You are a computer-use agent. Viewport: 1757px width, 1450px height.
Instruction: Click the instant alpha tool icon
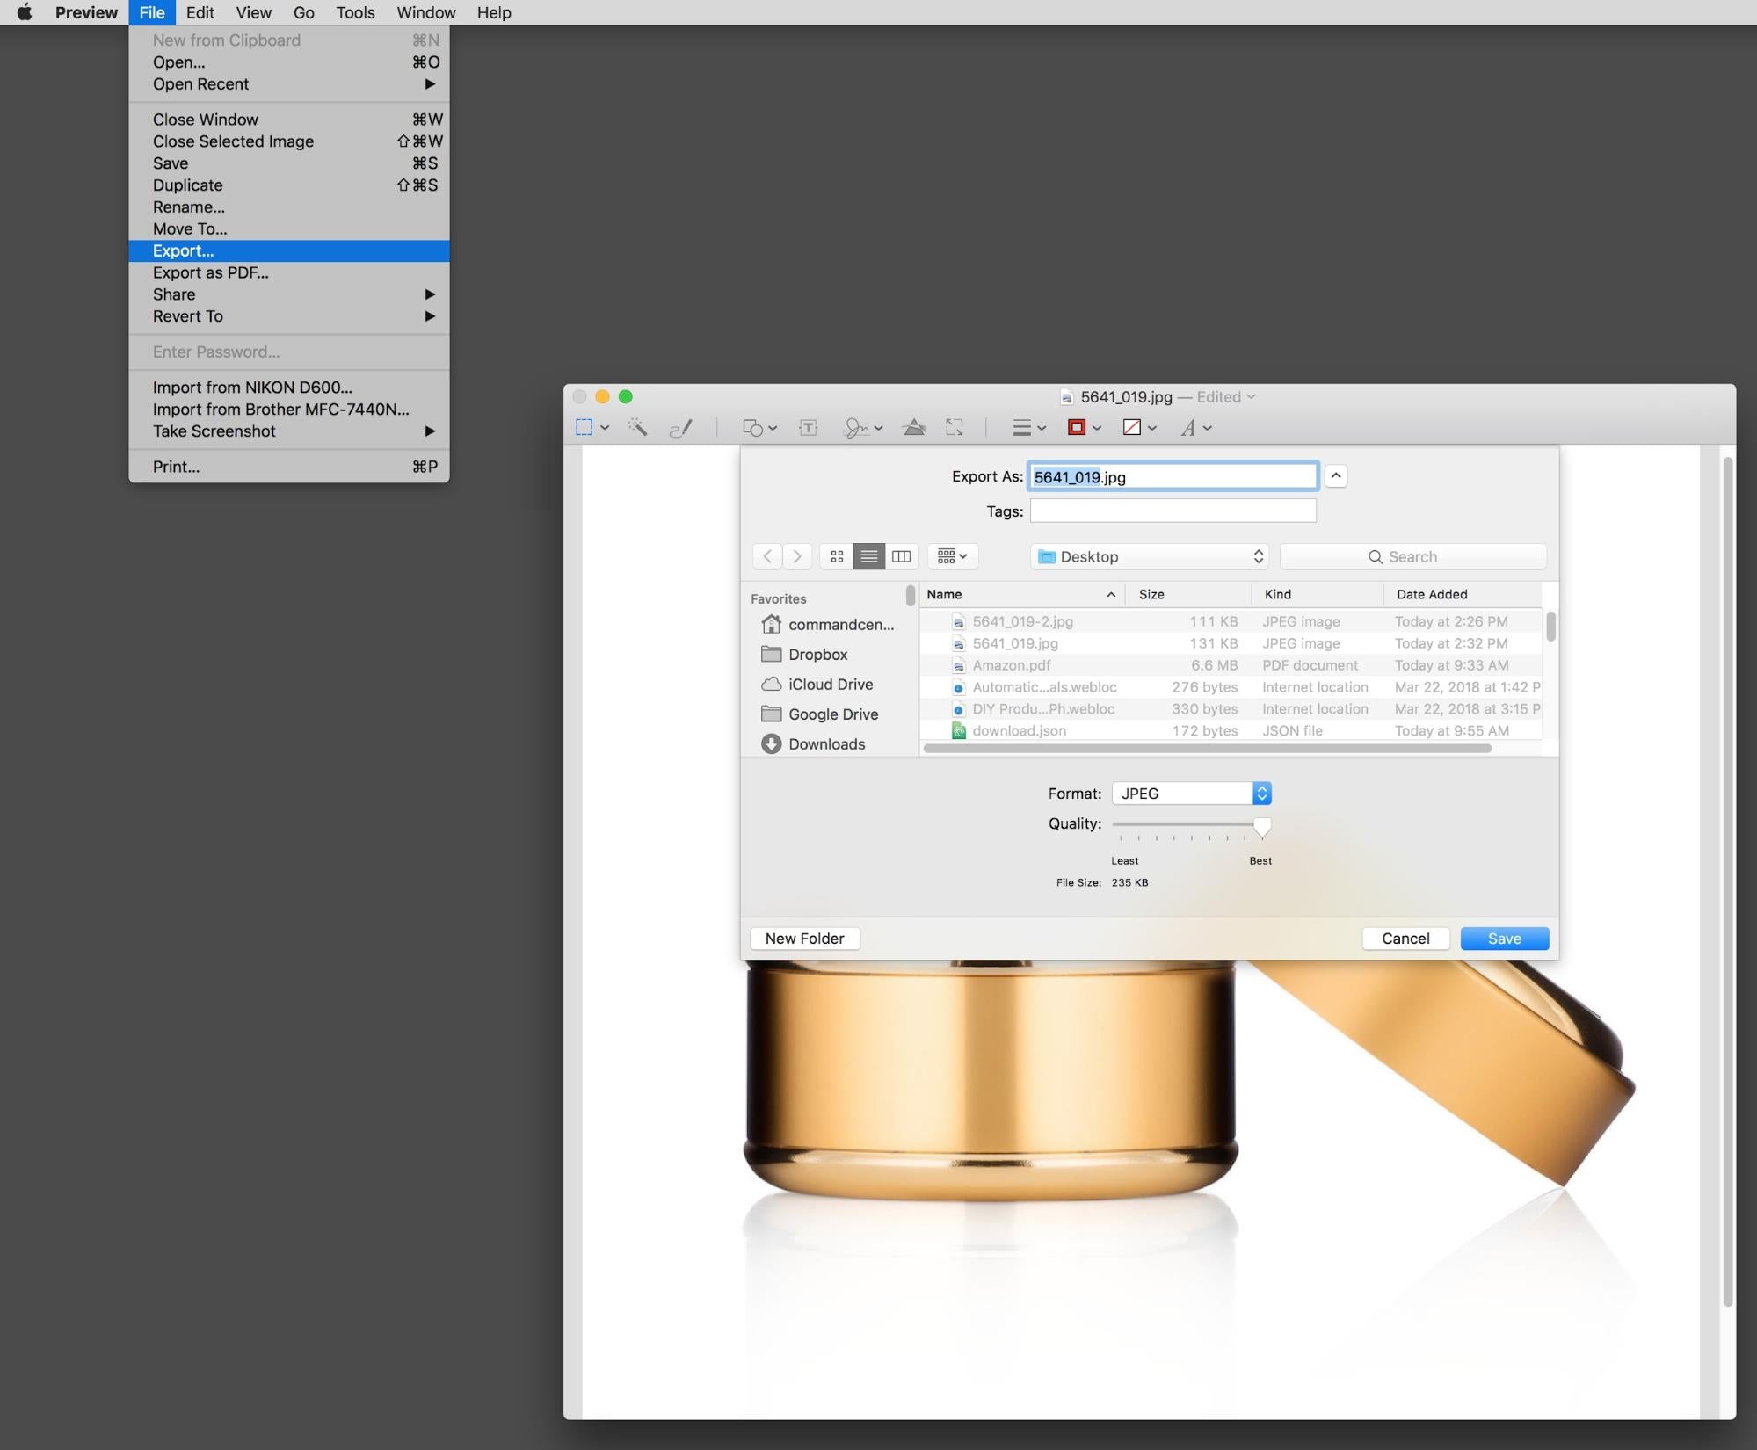(x=636, y=426)
